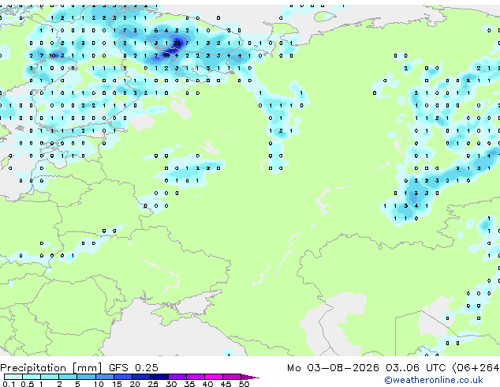This screenshot has width=500, height=387.
Task: Click the 45–50 mm legend color swatch
Action: (232, 377)
